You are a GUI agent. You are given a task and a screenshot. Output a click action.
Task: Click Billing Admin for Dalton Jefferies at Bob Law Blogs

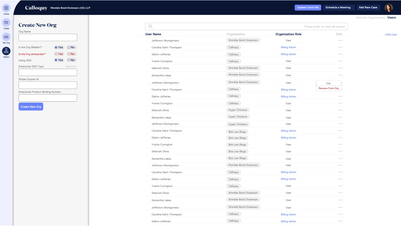(x=288, y=138)
